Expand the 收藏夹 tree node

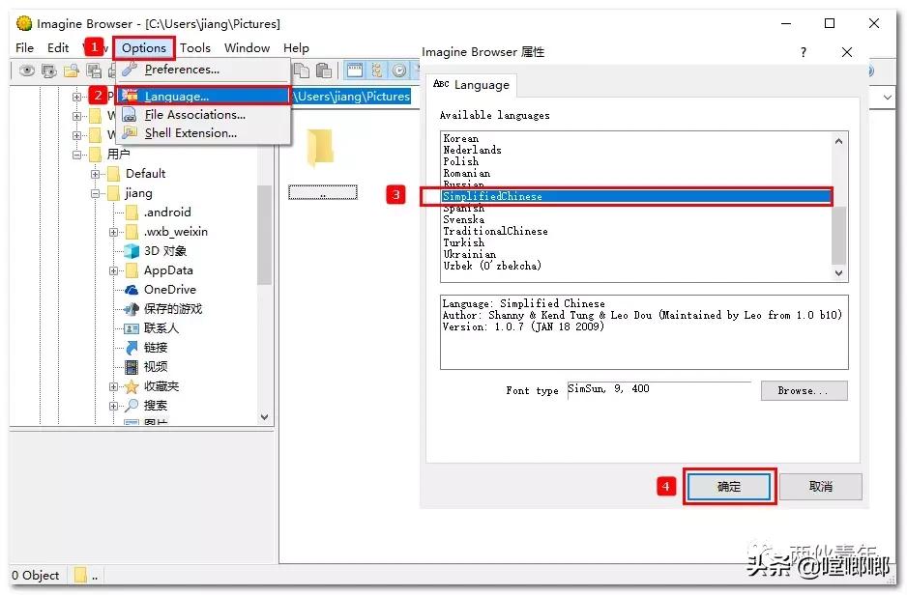[113, 386]
